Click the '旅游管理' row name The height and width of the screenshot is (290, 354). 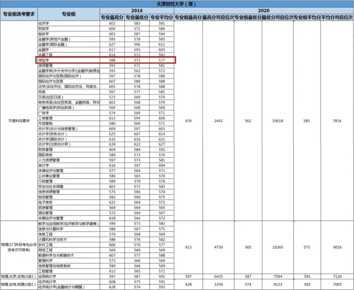(x=45, y=208)
